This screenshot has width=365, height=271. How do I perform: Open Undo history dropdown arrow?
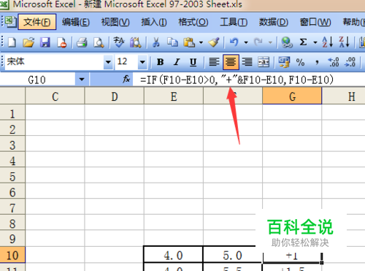[x=246, y=42]
